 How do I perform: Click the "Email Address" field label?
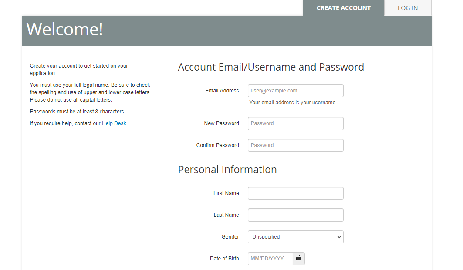coord(222,91)
